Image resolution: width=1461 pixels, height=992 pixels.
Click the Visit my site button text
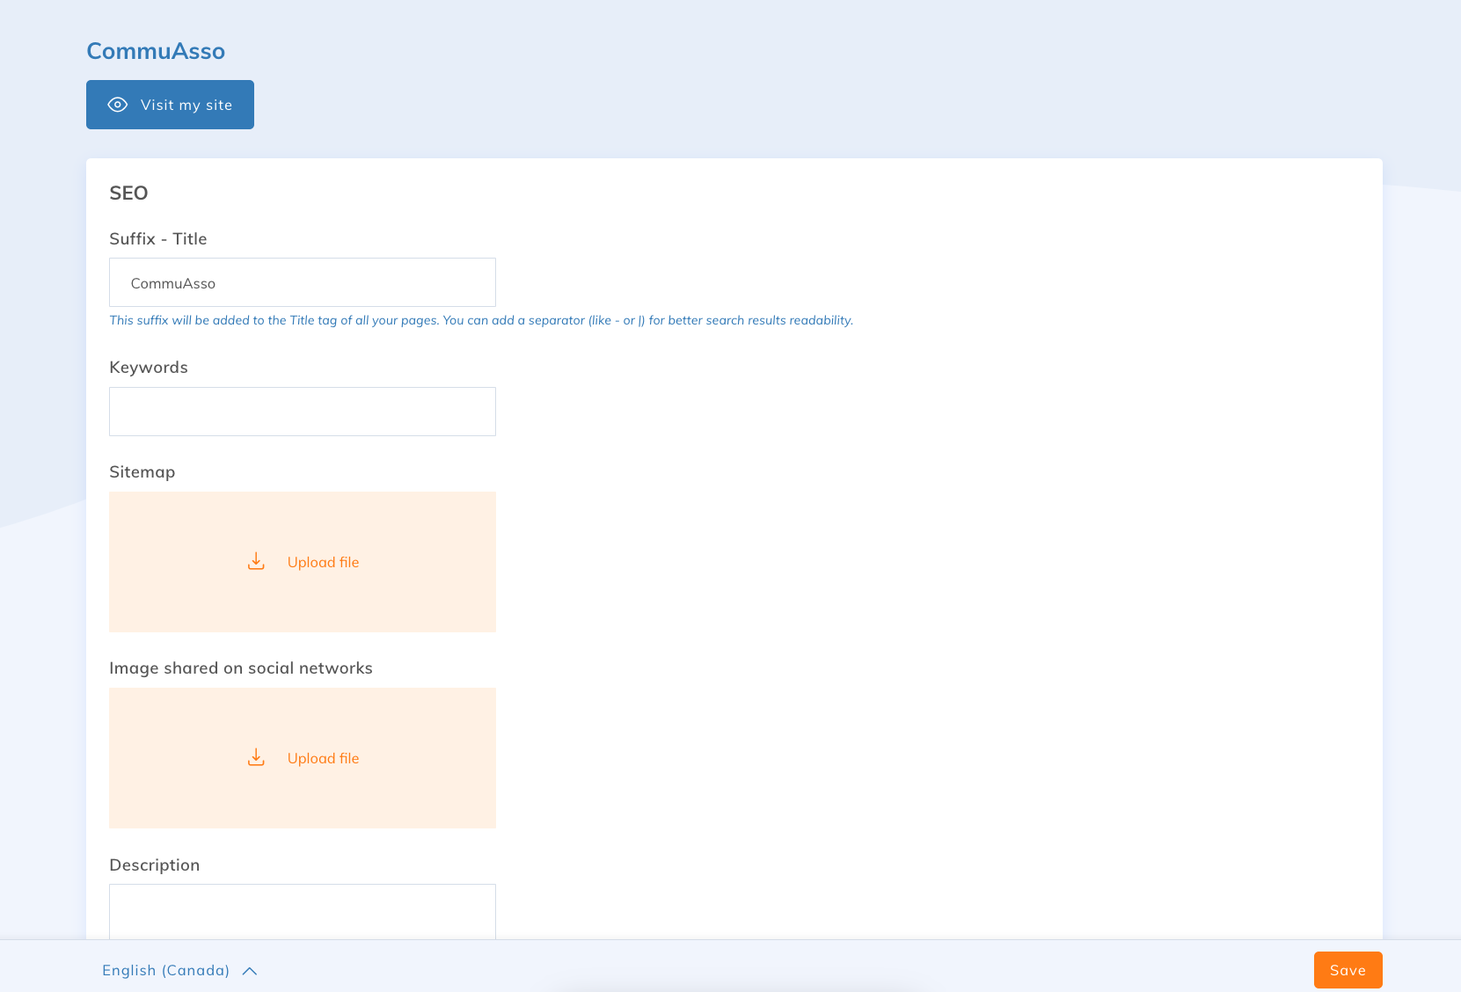186,106
